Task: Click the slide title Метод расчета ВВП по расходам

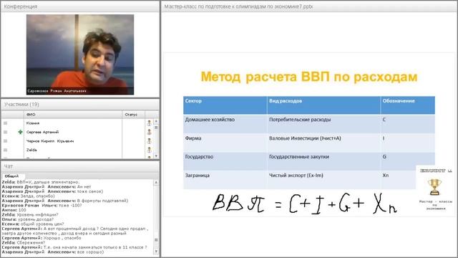Action: pyautogui.click(x=309, y=77)
